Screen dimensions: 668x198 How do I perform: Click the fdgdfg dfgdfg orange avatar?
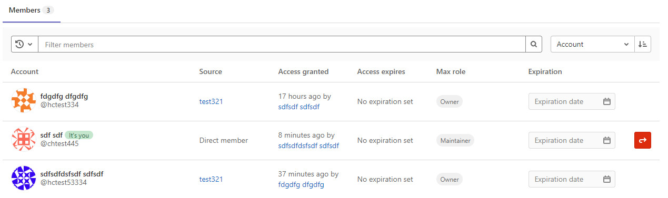(x=24, y=100)
